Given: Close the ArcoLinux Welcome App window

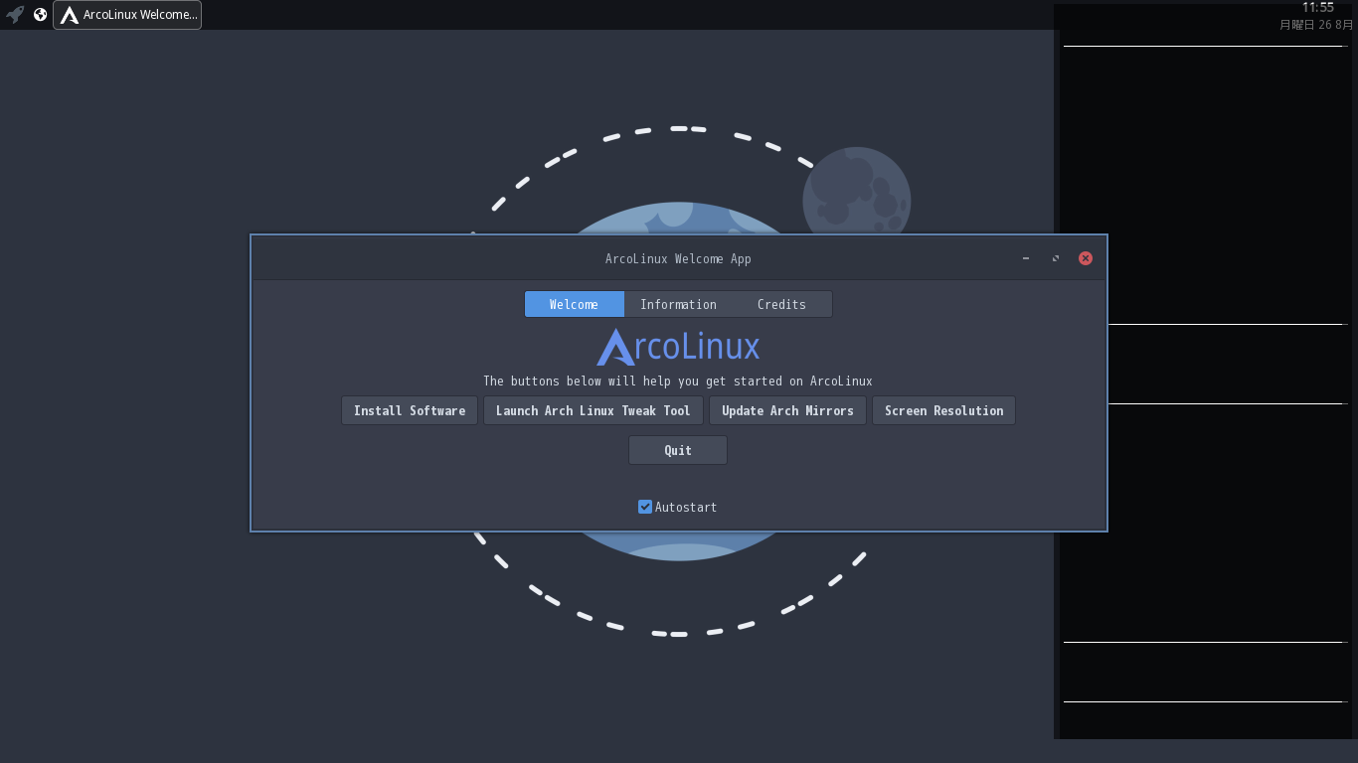Looking at the screenshot, I should 1086,258.
